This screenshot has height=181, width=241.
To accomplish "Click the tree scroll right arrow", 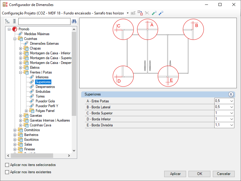I will [x=69, y=155].
